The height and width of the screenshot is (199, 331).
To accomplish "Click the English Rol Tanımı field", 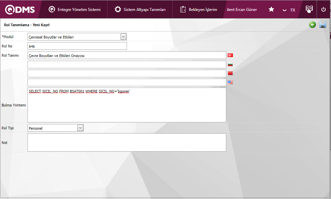I will coord(127,82).
